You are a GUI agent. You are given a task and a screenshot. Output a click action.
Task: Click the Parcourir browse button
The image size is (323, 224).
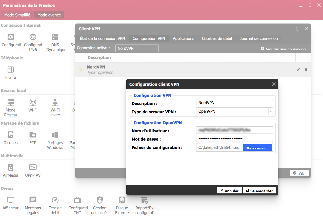257,148
